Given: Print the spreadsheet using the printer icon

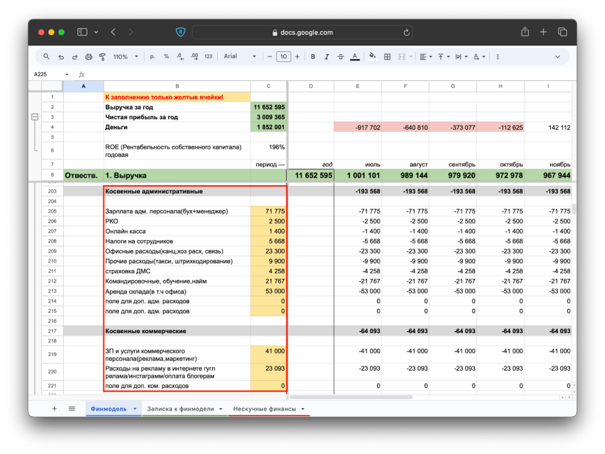Looking at the screenshot, I should pyautogui.click(x=89, y=57).
